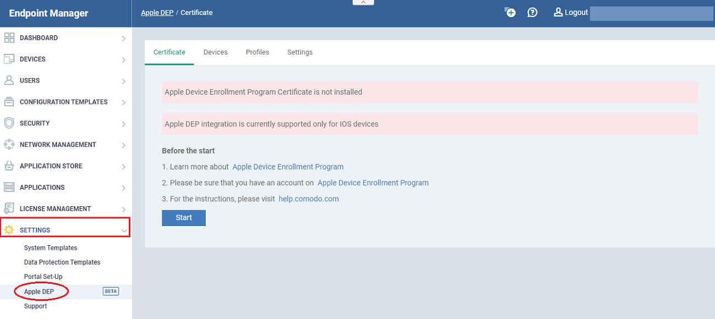Click the 'supported only for IOS devices' alert
The image size is (715, 319).
click(430, 124)
